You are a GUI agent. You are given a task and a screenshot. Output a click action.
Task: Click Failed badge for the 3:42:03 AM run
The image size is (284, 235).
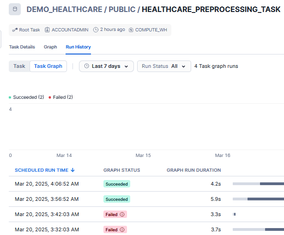(x=115, y=214)
